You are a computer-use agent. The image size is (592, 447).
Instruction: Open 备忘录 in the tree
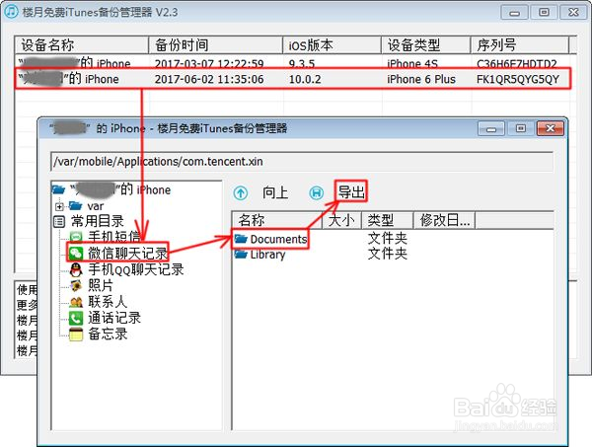point(108,335)
